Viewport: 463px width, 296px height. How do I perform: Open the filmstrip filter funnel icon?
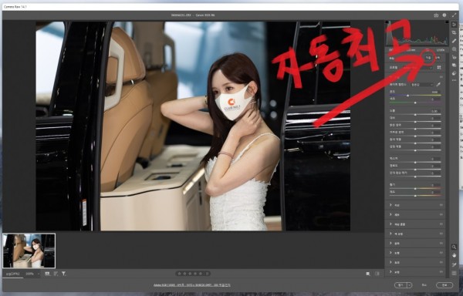click(63, 274)
